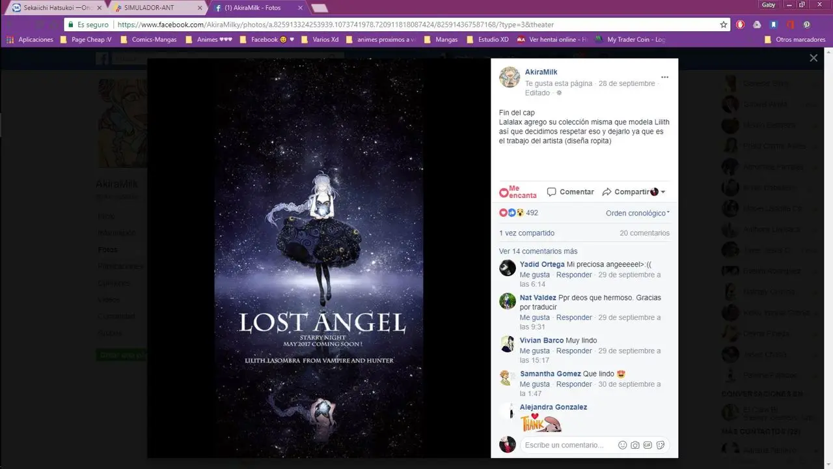Image resolution: width=833 pixels, height=469 pixels.
Task: Switch to SIMULADOR-ANT tab
Action: (156, 8)
